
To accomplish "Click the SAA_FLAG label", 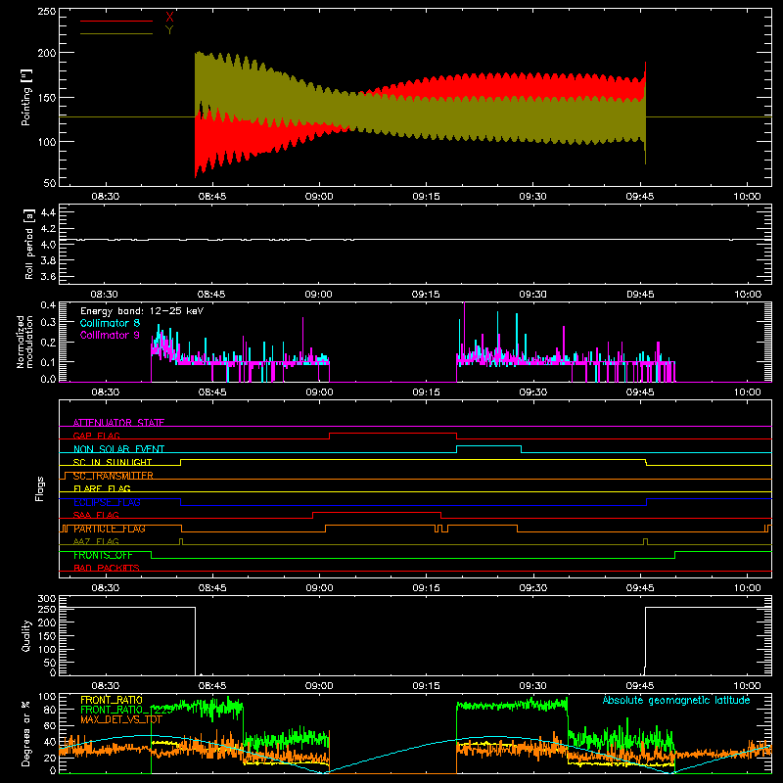I will (96, 515).
